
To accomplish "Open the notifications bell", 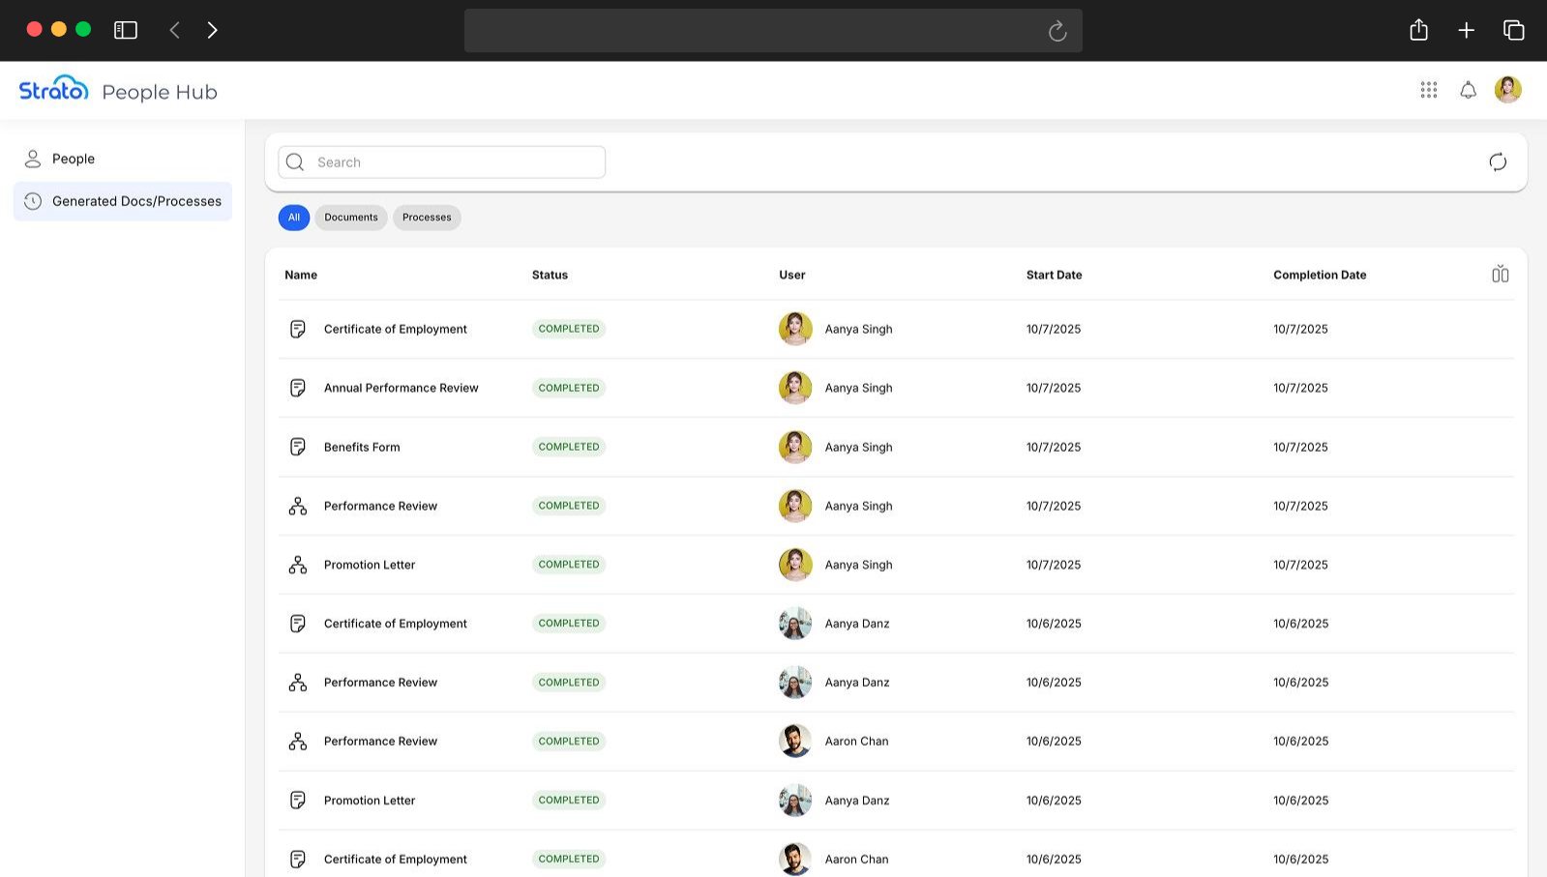I will [x=1468, y=90].
